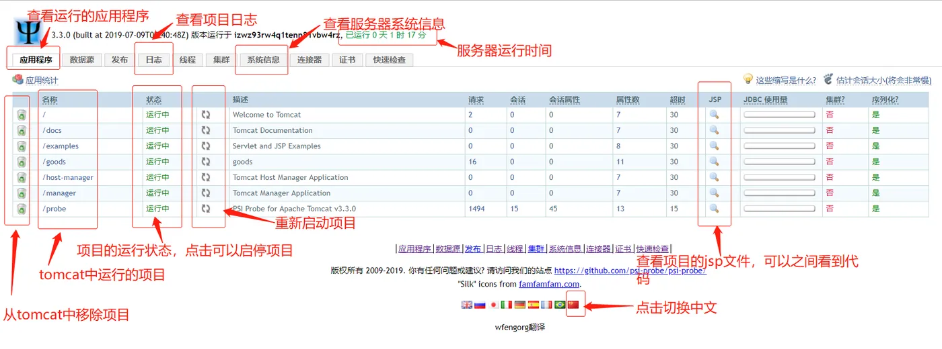The width and height of the screenshot is (942, 349).
Task: Click the undeploy trash icon for /examples
Action: (22, 146)
